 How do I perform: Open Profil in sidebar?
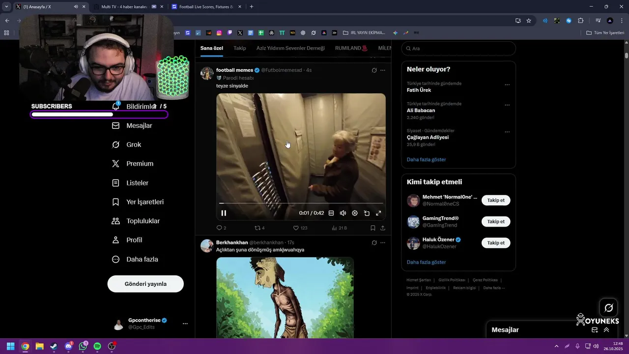[x=127, y=240]
